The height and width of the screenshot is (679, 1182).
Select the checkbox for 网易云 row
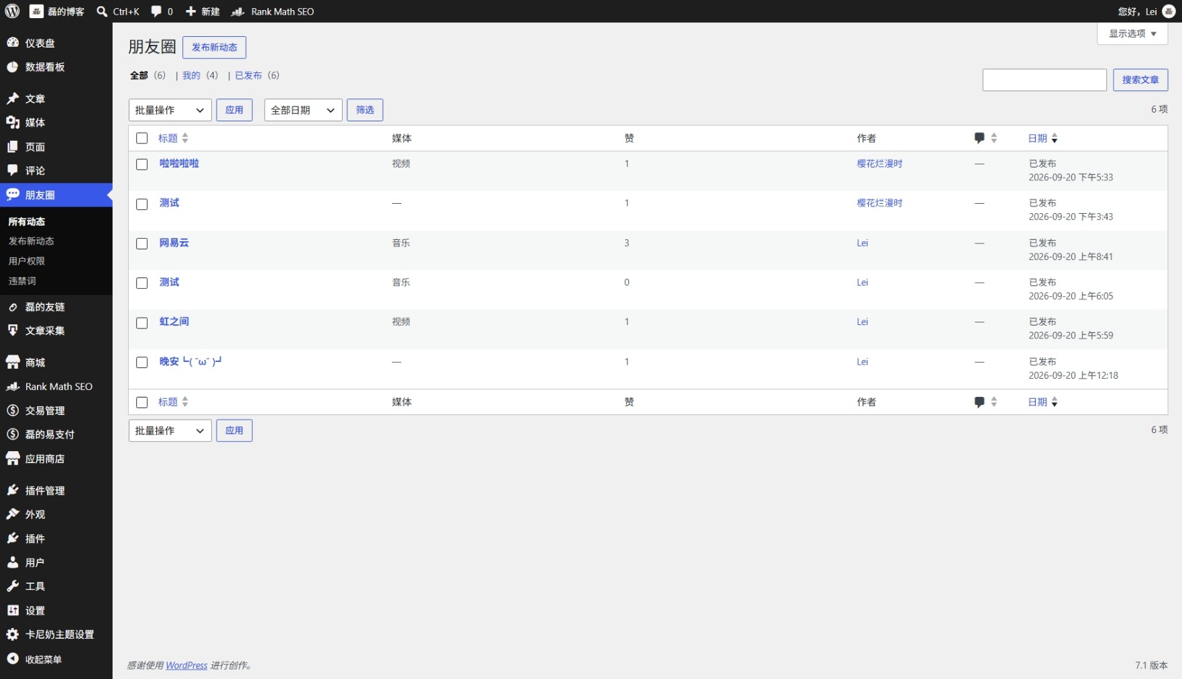(141, 243)
